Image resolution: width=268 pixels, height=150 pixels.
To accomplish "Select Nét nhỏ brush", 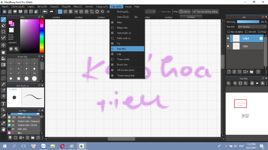I will point(24,129).
